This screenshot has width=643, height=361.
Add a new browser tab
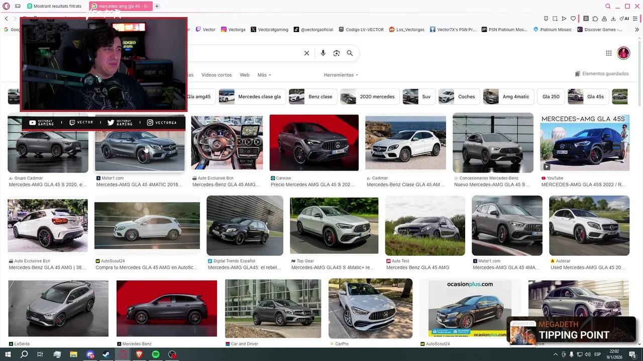point(157,6)
